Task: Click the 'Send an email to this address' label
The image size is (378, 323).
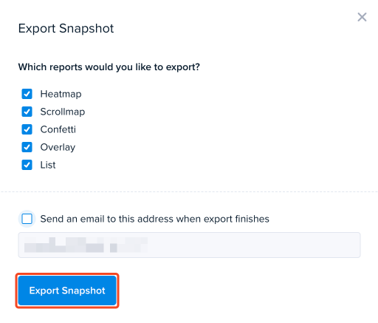Action: tap(154, 219)
